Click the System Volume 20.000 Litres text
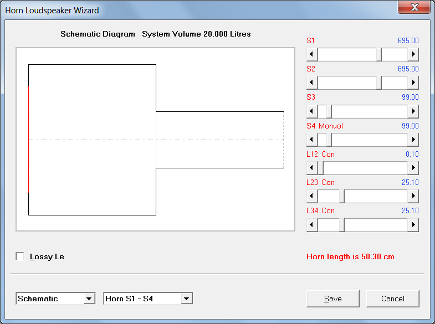The height and width of the screenshot is (324, 435). (196, 34)
